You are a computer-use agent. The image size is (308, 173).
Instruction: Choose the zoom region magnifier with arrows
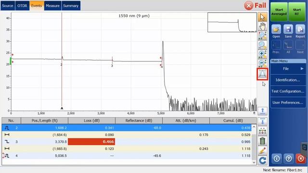tap(262, 36)
